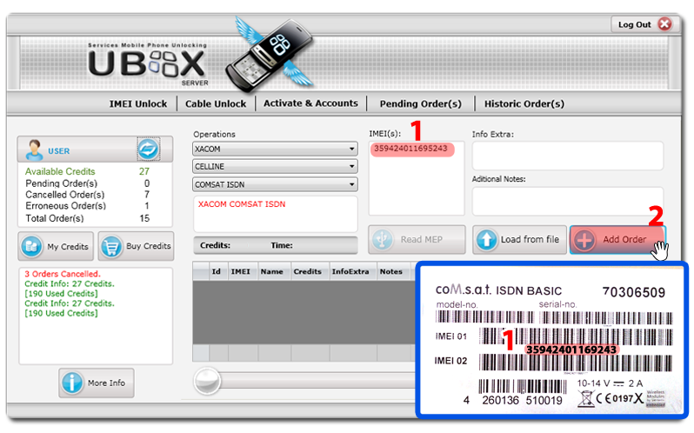Click the user avatar icon
This screenshot has width=694, height=433.
point(34,150)
